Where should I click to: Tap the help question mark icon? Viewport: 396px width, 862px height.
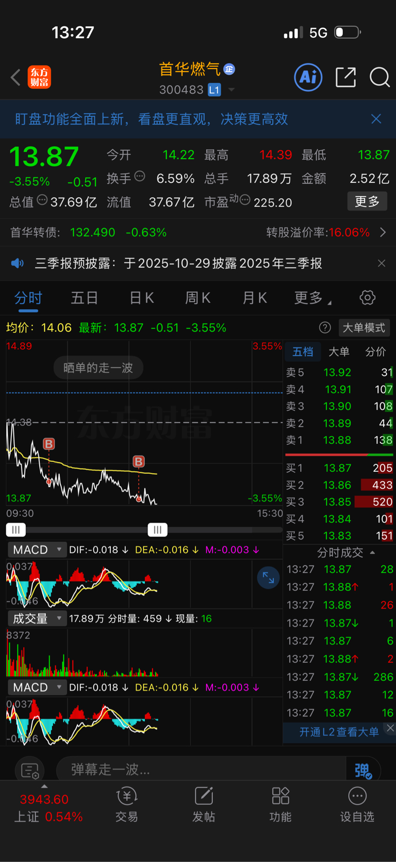tap(325, 327)
